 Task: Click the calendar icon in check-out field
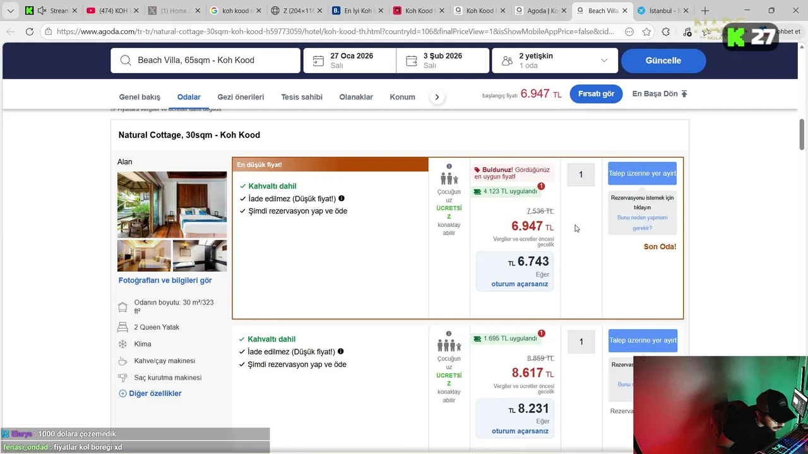pos(412,61)
